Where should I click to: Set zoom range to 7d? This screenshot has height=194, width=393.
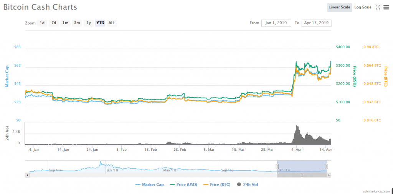pos(54,23)
